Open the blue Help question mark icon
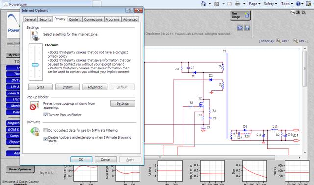This screenshot has height=185, width=314. click(298, 4)
